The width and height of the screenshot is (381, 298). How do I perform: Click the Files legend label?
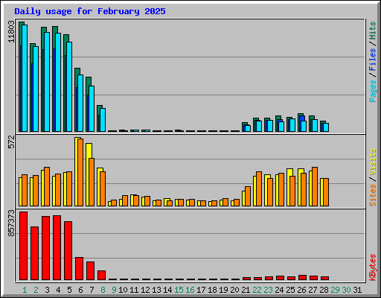[x=373, y=59]
